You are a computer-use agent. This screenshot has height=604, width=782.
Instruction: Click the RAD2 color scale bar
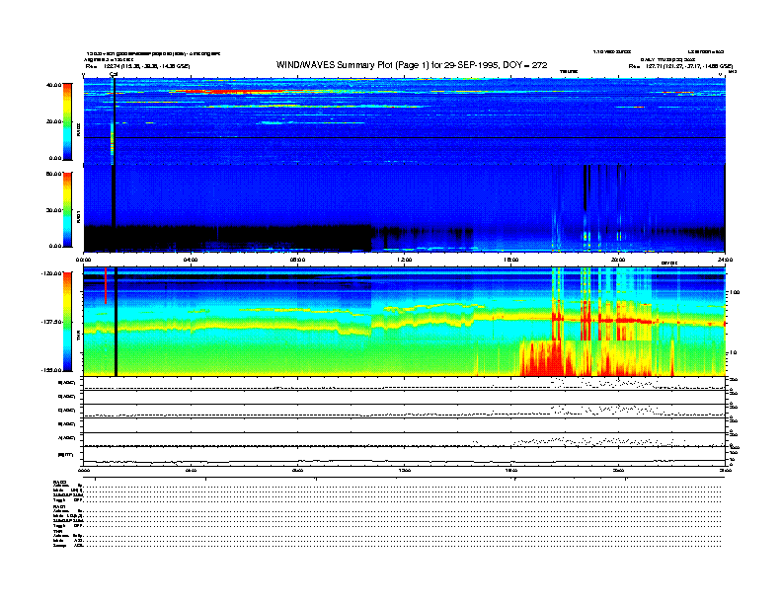pyautogui.click(x=67, y=121)
